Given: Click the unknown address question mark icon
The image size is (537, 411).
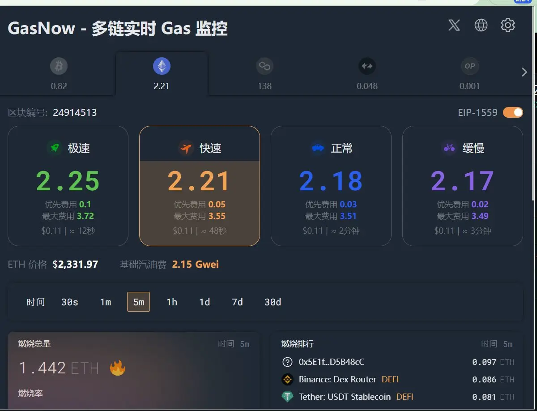Looking at the screenshot, I should tap(287, 362).
